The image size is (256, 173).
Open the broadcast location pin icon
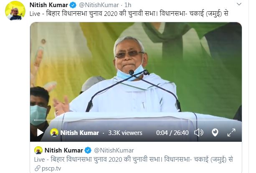(215, 132)
